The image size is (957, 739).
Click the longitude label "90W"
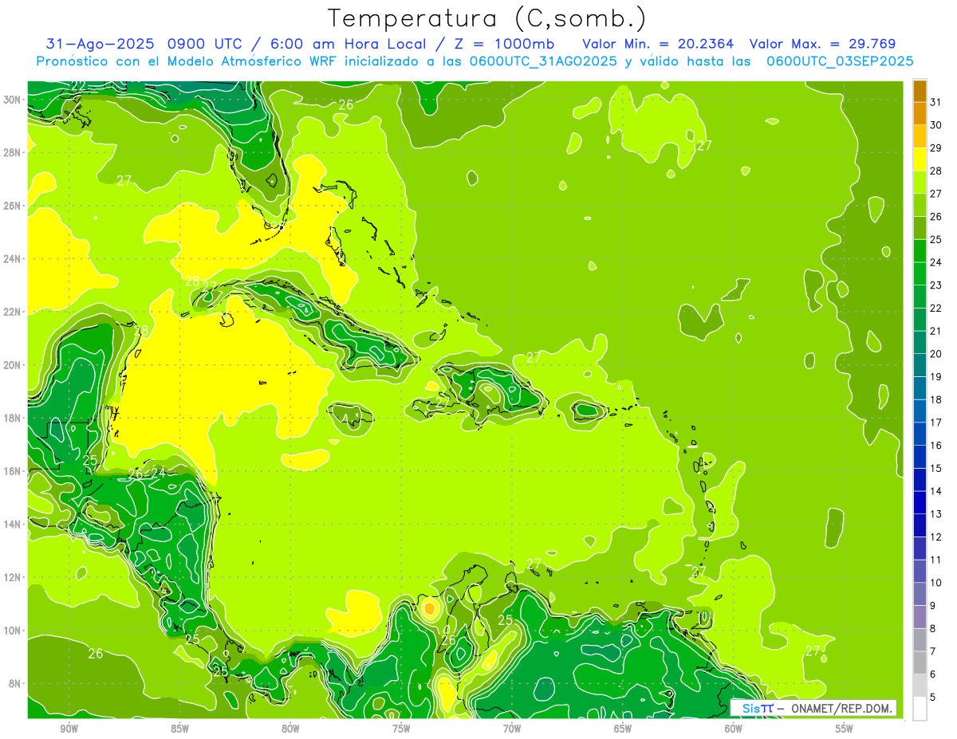[69, 729]
